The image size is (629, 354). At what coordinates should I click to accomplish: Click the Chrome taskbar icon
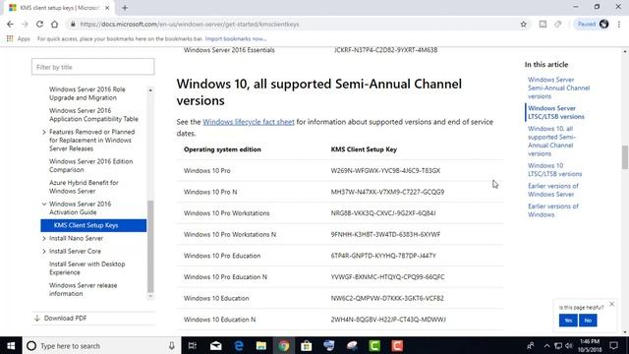pyautogui.click(x=284, y=345)
